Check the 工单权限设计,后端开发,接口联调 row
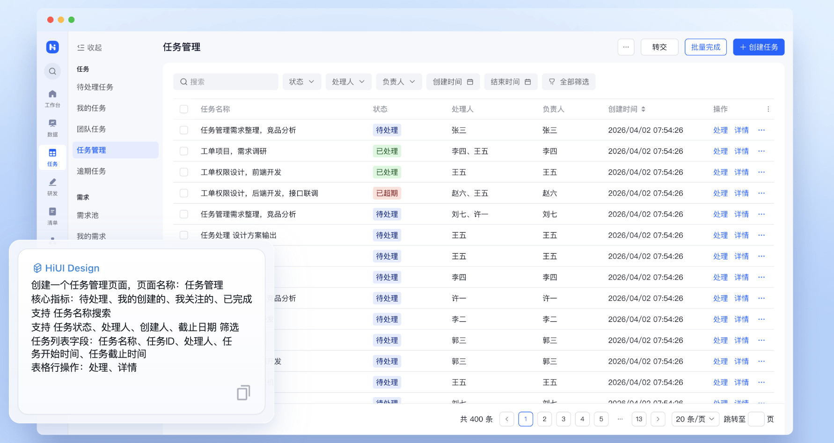Viewport: 834px width, 443px height. (184, 193)
